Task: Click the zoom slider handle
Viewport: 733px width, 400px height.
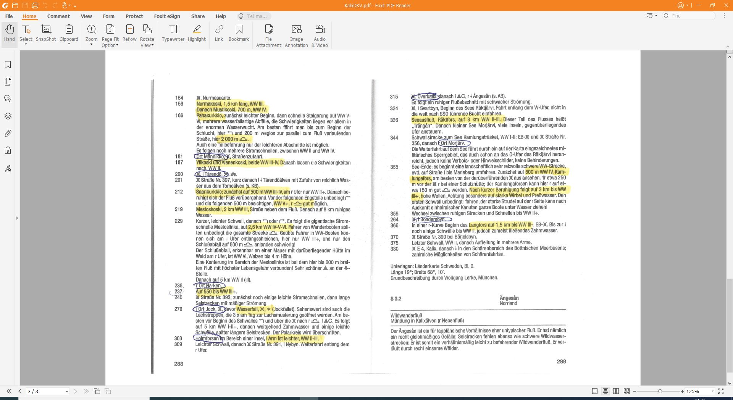Action: tap(660, 392)
